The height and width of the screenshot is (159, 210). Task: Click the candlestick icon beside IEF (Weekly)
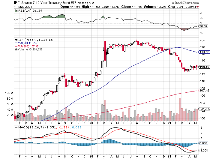point(16,40)
